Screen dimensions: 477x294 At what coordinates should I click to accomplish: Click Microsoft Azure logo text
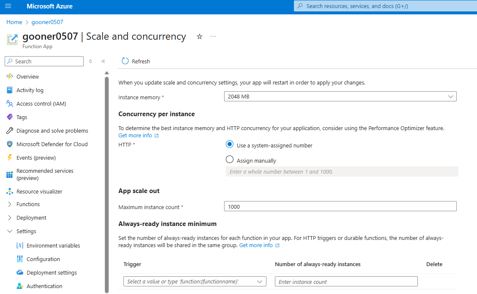coord(49,6)
